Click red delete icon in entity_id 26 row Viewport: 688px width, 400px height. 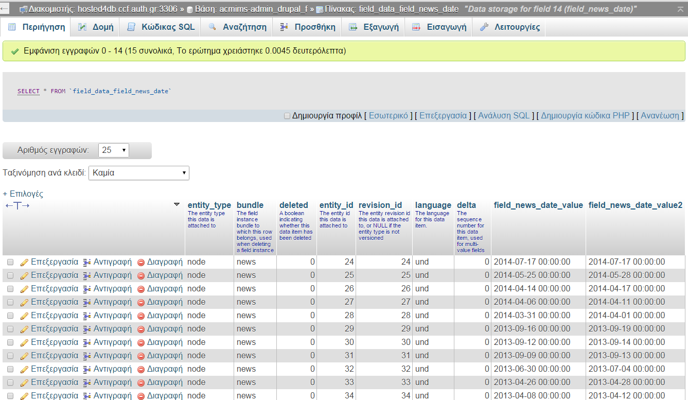coord(141,289)
